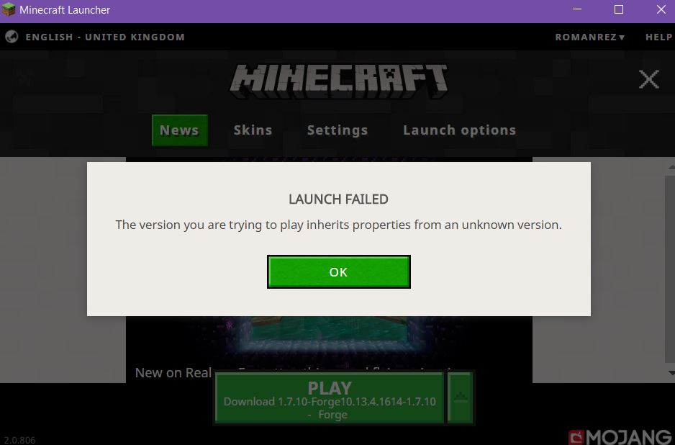Click the globe language icon
The height and width of the screenshot is (445, 675).
(x=12, y=37)
